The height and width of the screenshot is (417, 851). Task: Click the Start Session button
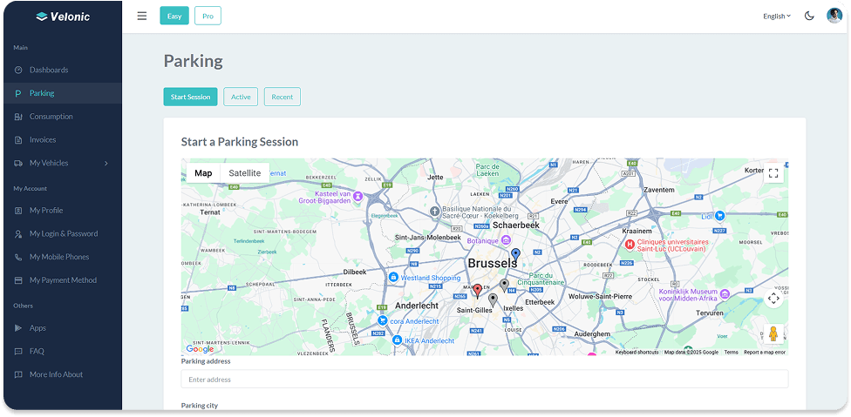point(190,97)
